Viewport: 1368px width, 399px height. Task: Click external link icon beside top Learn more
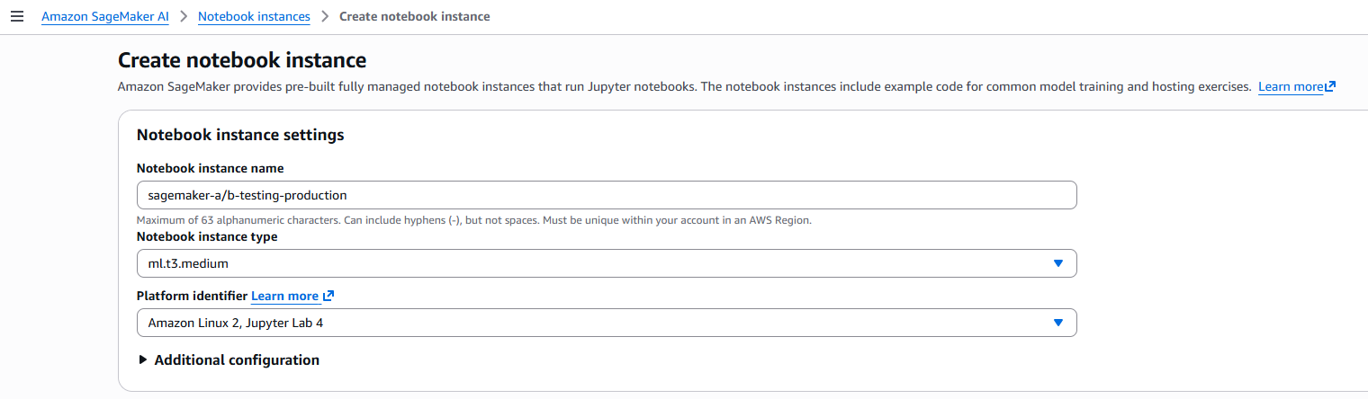1330,87
